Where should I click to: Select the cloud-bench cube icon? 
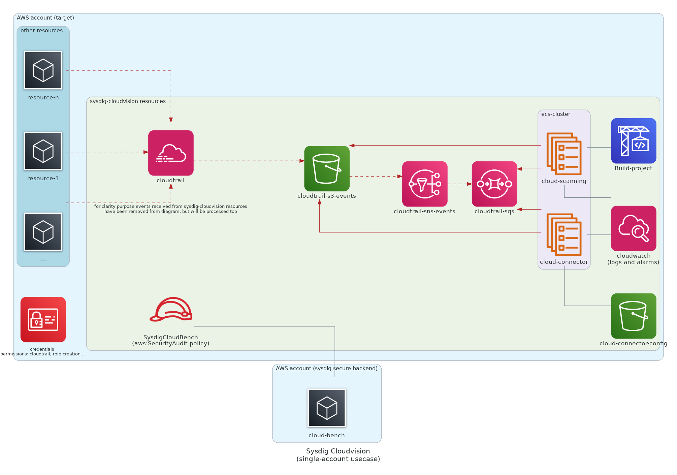327,408
